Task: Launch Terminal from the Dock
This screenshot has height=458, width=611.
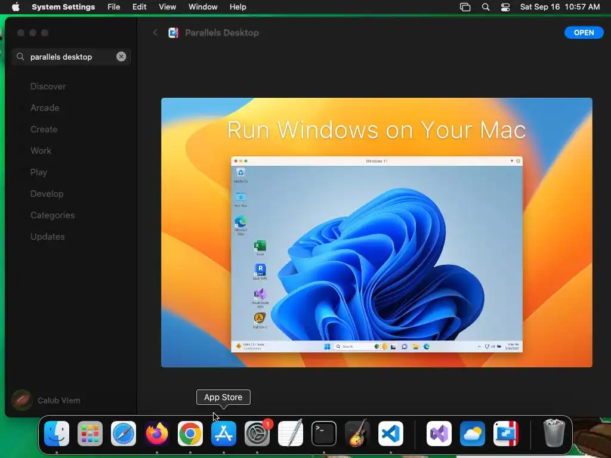Action: click(324, 434)
